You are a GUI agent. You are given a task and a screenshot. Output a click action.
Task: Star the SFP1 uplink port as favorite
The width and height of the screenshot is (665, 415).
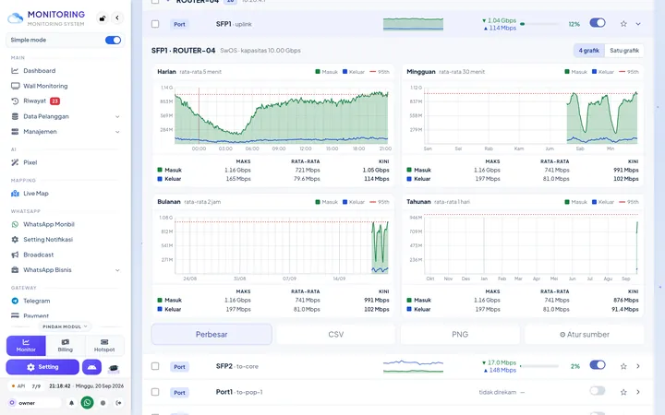click(x=623, y=24)
